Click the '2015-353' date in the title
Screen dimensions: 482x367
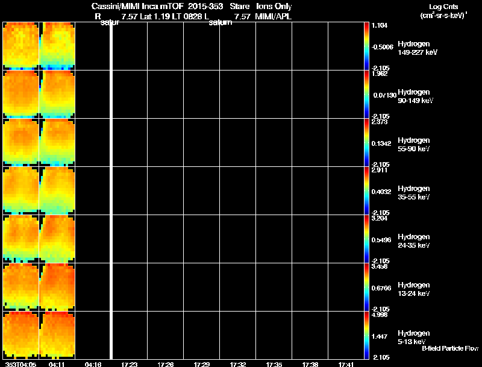point(205,7)
